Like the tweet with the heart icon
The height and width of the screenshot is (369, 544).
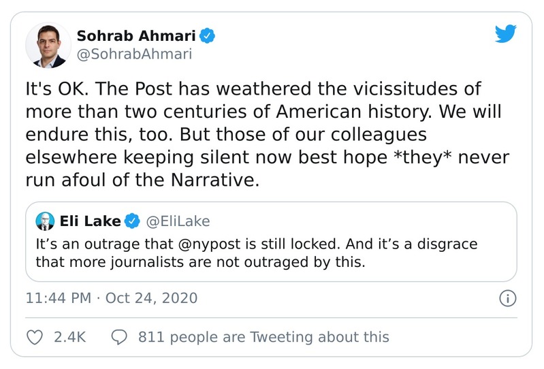(x=35, y=337)
